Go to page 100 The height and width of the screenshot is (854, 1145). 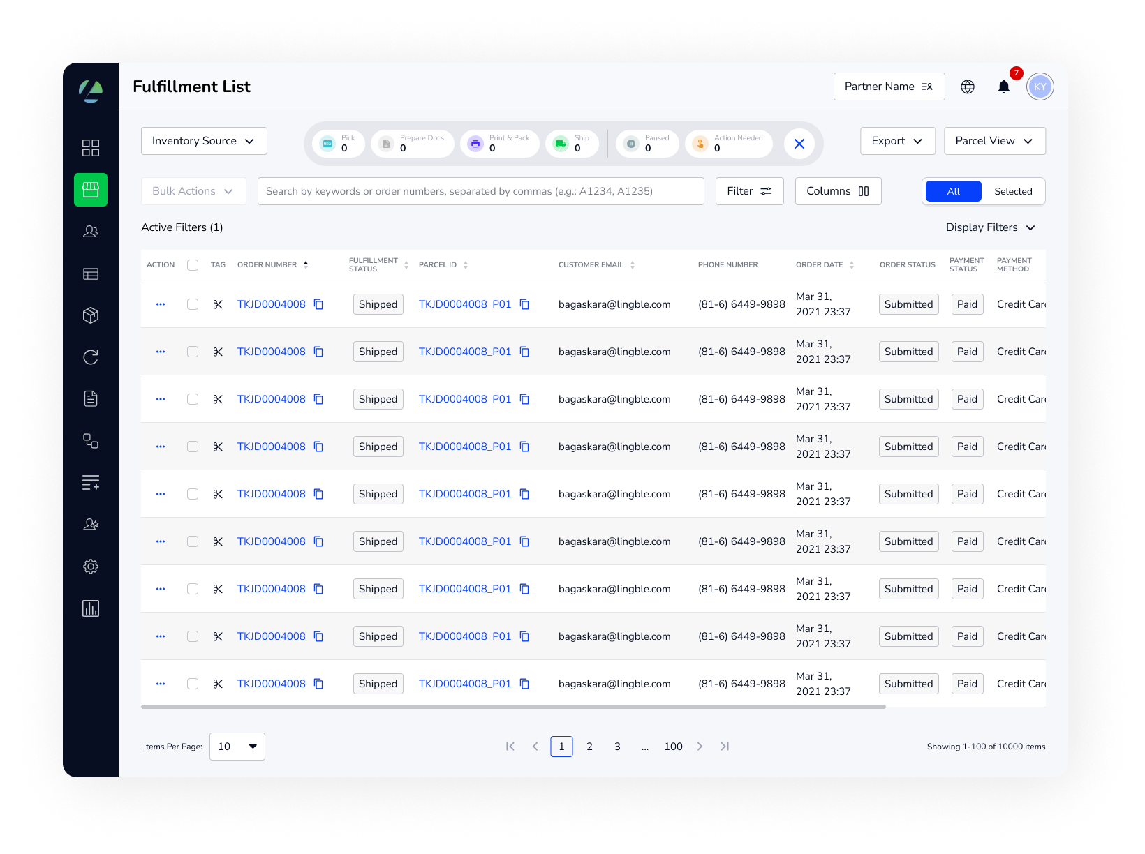click(x=674, y=747)
